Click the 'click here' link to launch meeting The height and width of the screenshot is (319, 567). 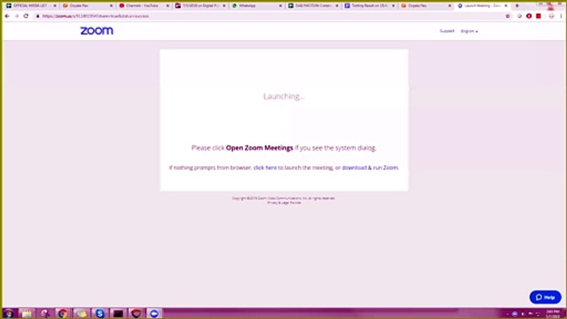265,167
